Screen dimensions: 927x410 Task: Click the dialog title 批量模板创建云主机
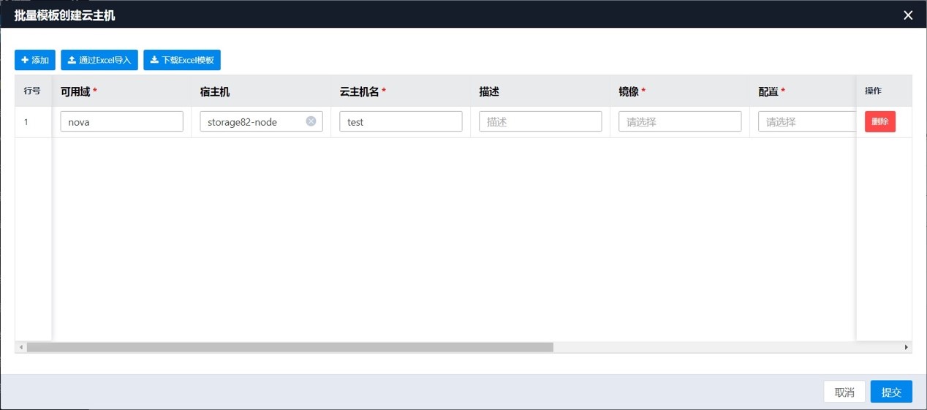(x=64, y=15)
